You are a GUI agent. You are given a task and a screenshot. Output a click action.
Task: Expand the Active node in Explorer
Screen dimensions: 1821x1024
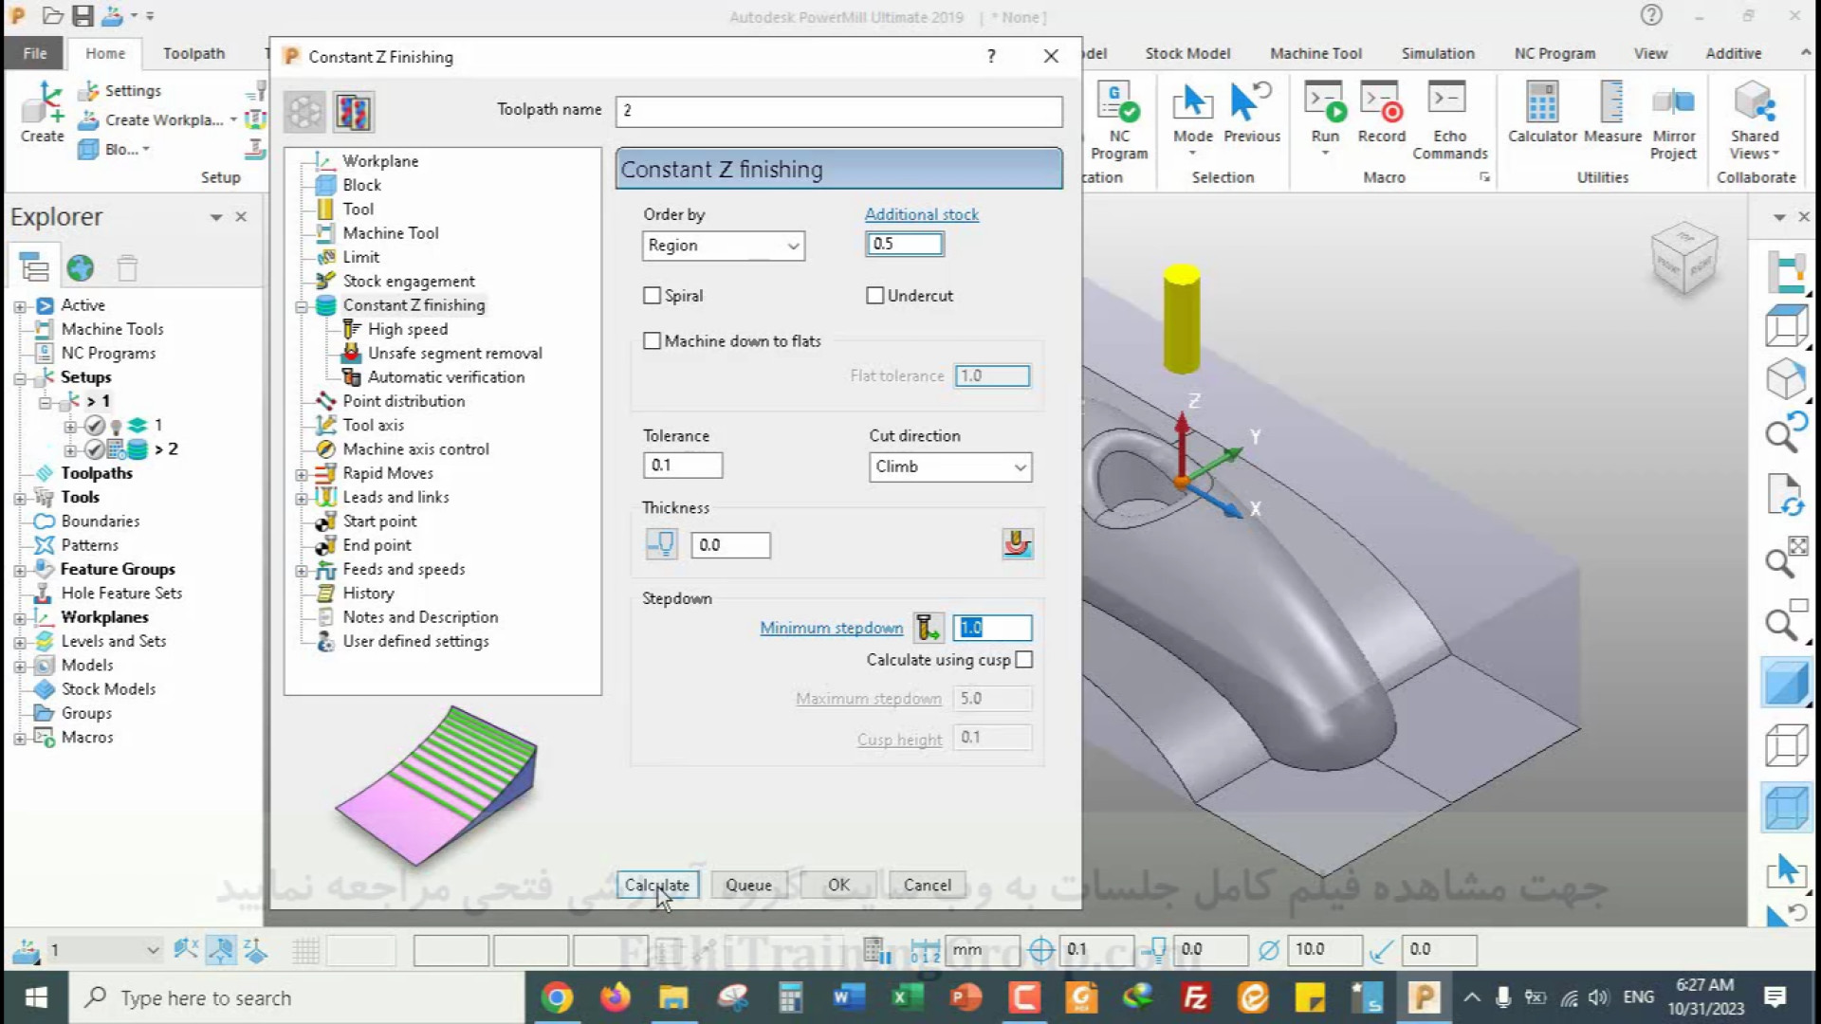pos(20,306)
